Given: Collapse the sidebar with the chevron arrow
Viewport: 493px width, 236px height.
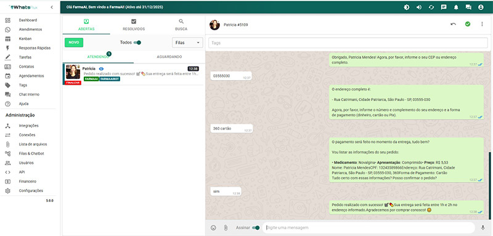Looking at the screenshot, I should (x=52, y=7).
